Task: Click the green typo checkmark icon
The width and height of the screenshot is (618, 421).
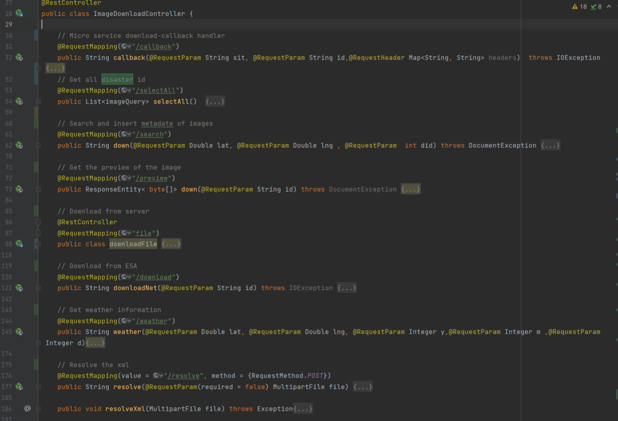Action: (593, 7)
